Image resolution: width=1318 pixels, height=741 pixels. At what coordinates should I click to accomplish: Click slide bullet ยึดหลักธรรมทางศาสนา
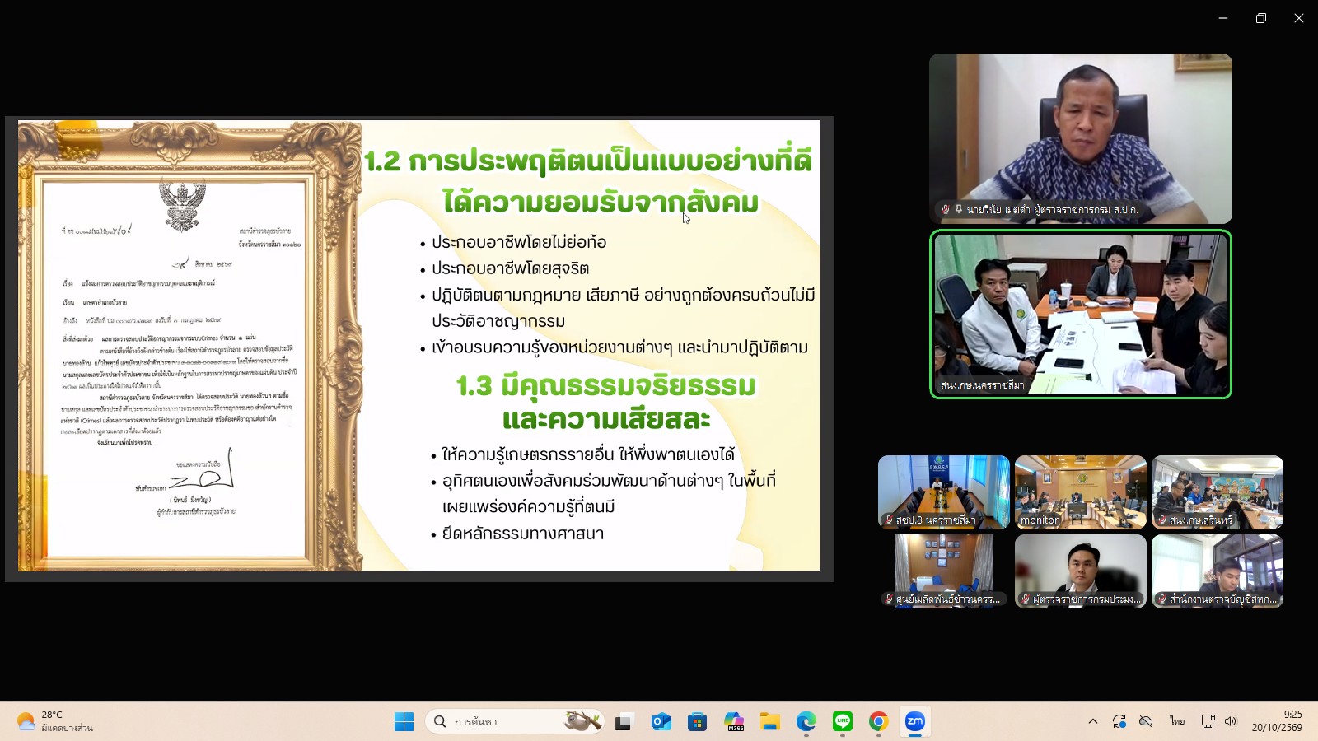coord(522,534)
